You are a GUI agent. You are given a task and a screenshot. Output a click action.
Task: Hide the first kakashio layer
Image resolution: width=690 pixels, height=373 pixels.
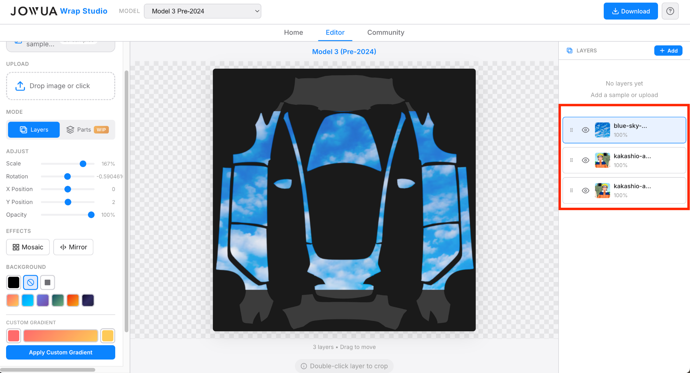pos(585,160)
